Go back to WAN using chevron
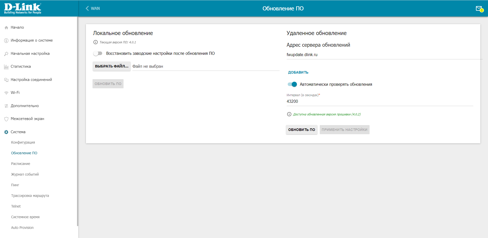This screenshot has height=238, width=488. [87, 8]
